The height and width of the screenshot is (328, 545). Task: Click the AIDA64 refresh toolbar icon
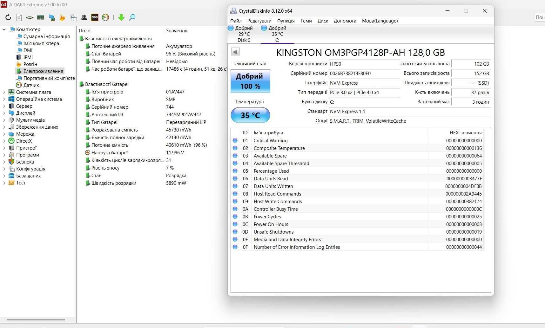tap(8, 17)
